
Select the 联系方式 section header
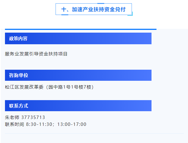click(78, 106)
